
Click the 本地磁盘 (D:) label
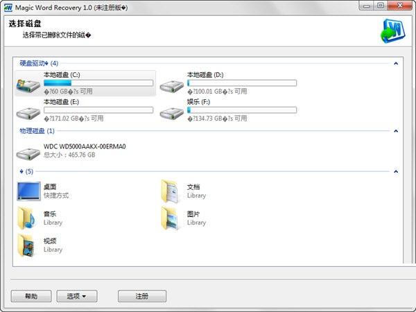coord(205,75)
